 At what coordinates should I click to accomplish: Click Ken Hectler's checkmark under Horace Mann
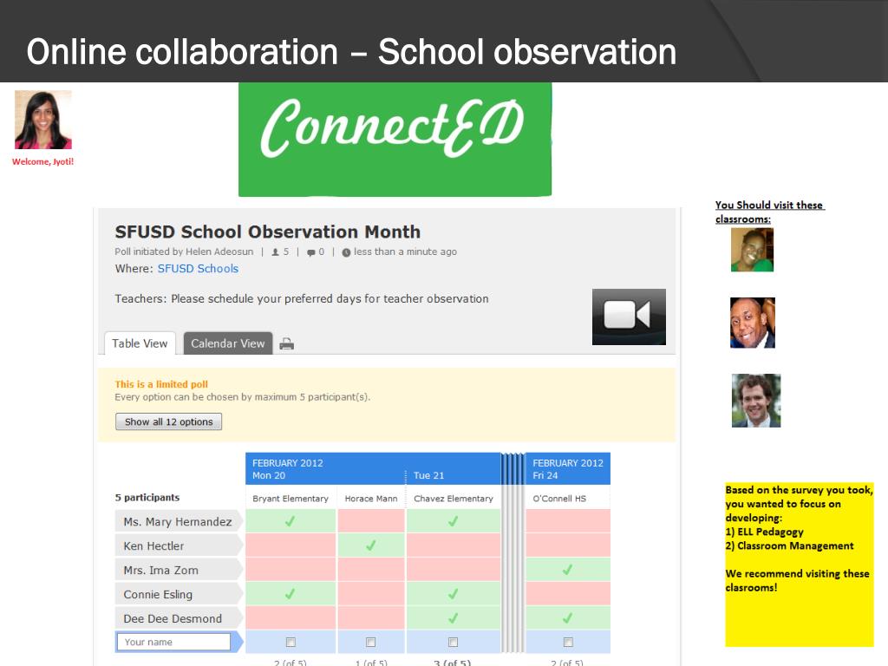371,545
